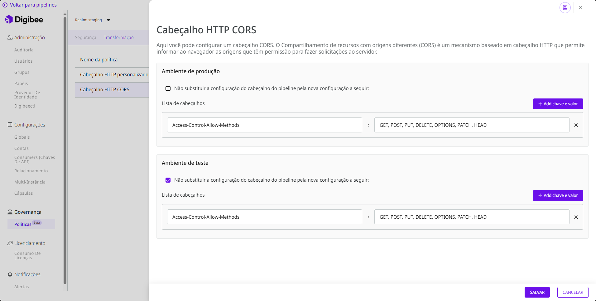Uncheck test environment 'Não substituir' checkbox
This screenshot has height=301, width=596.
coord(168,180)
